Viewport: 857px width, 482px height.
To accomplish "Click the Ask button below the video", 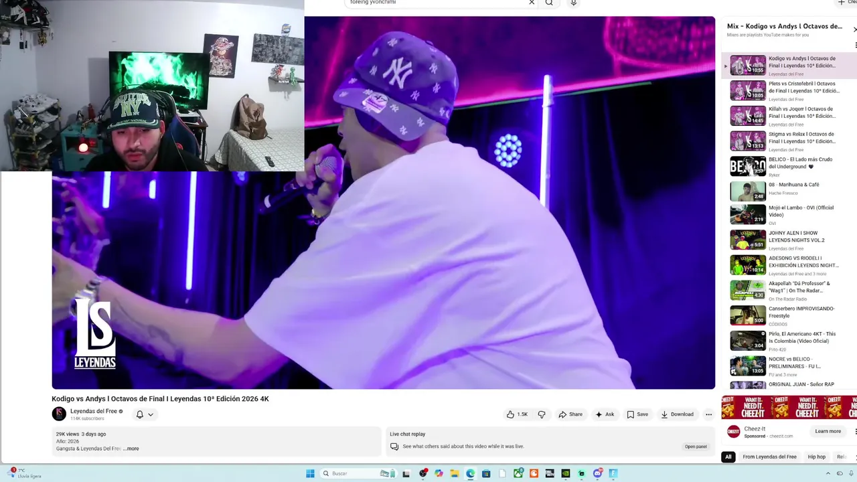I will [605, 414].
